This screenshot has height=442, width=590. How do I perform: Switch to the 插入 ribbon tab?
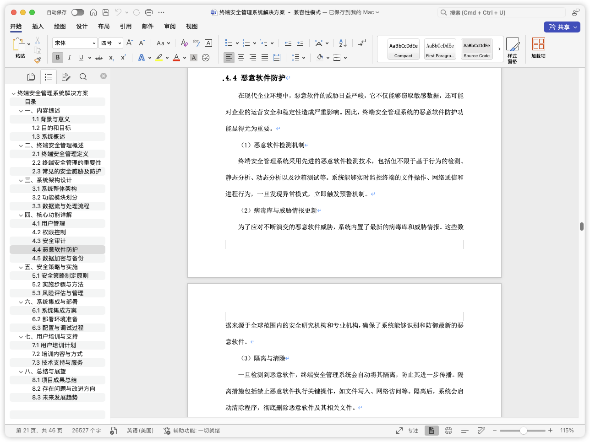38,27
